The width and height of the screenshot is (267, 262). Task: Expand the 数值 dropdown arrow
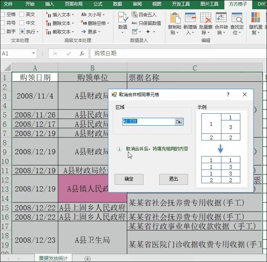pyautogui.click(x=123, y=32)
